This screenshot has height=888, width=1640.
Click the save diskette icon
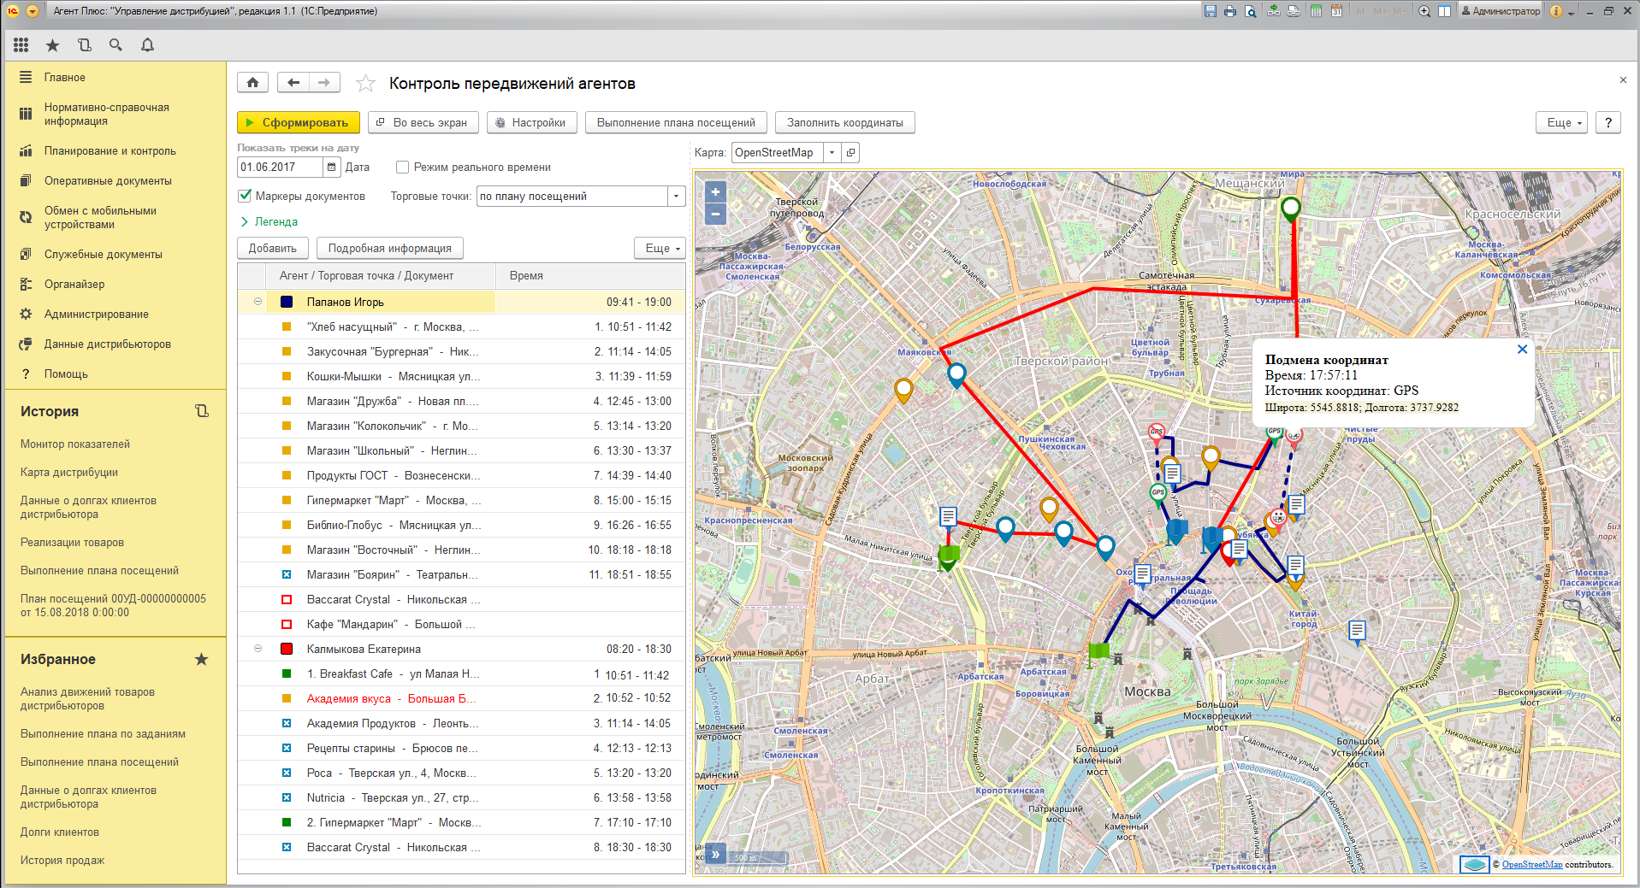click(1210, 11)
